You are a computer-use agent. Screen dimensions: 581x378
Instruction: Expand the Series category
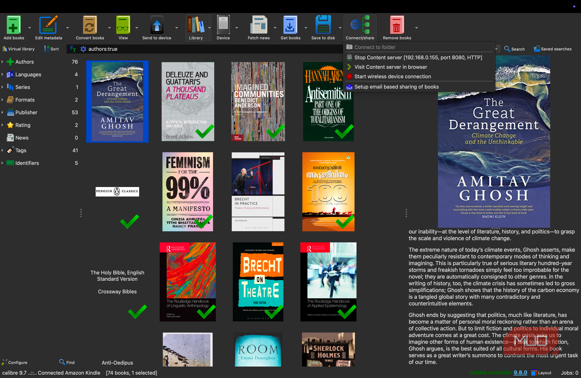click(2, 87)
